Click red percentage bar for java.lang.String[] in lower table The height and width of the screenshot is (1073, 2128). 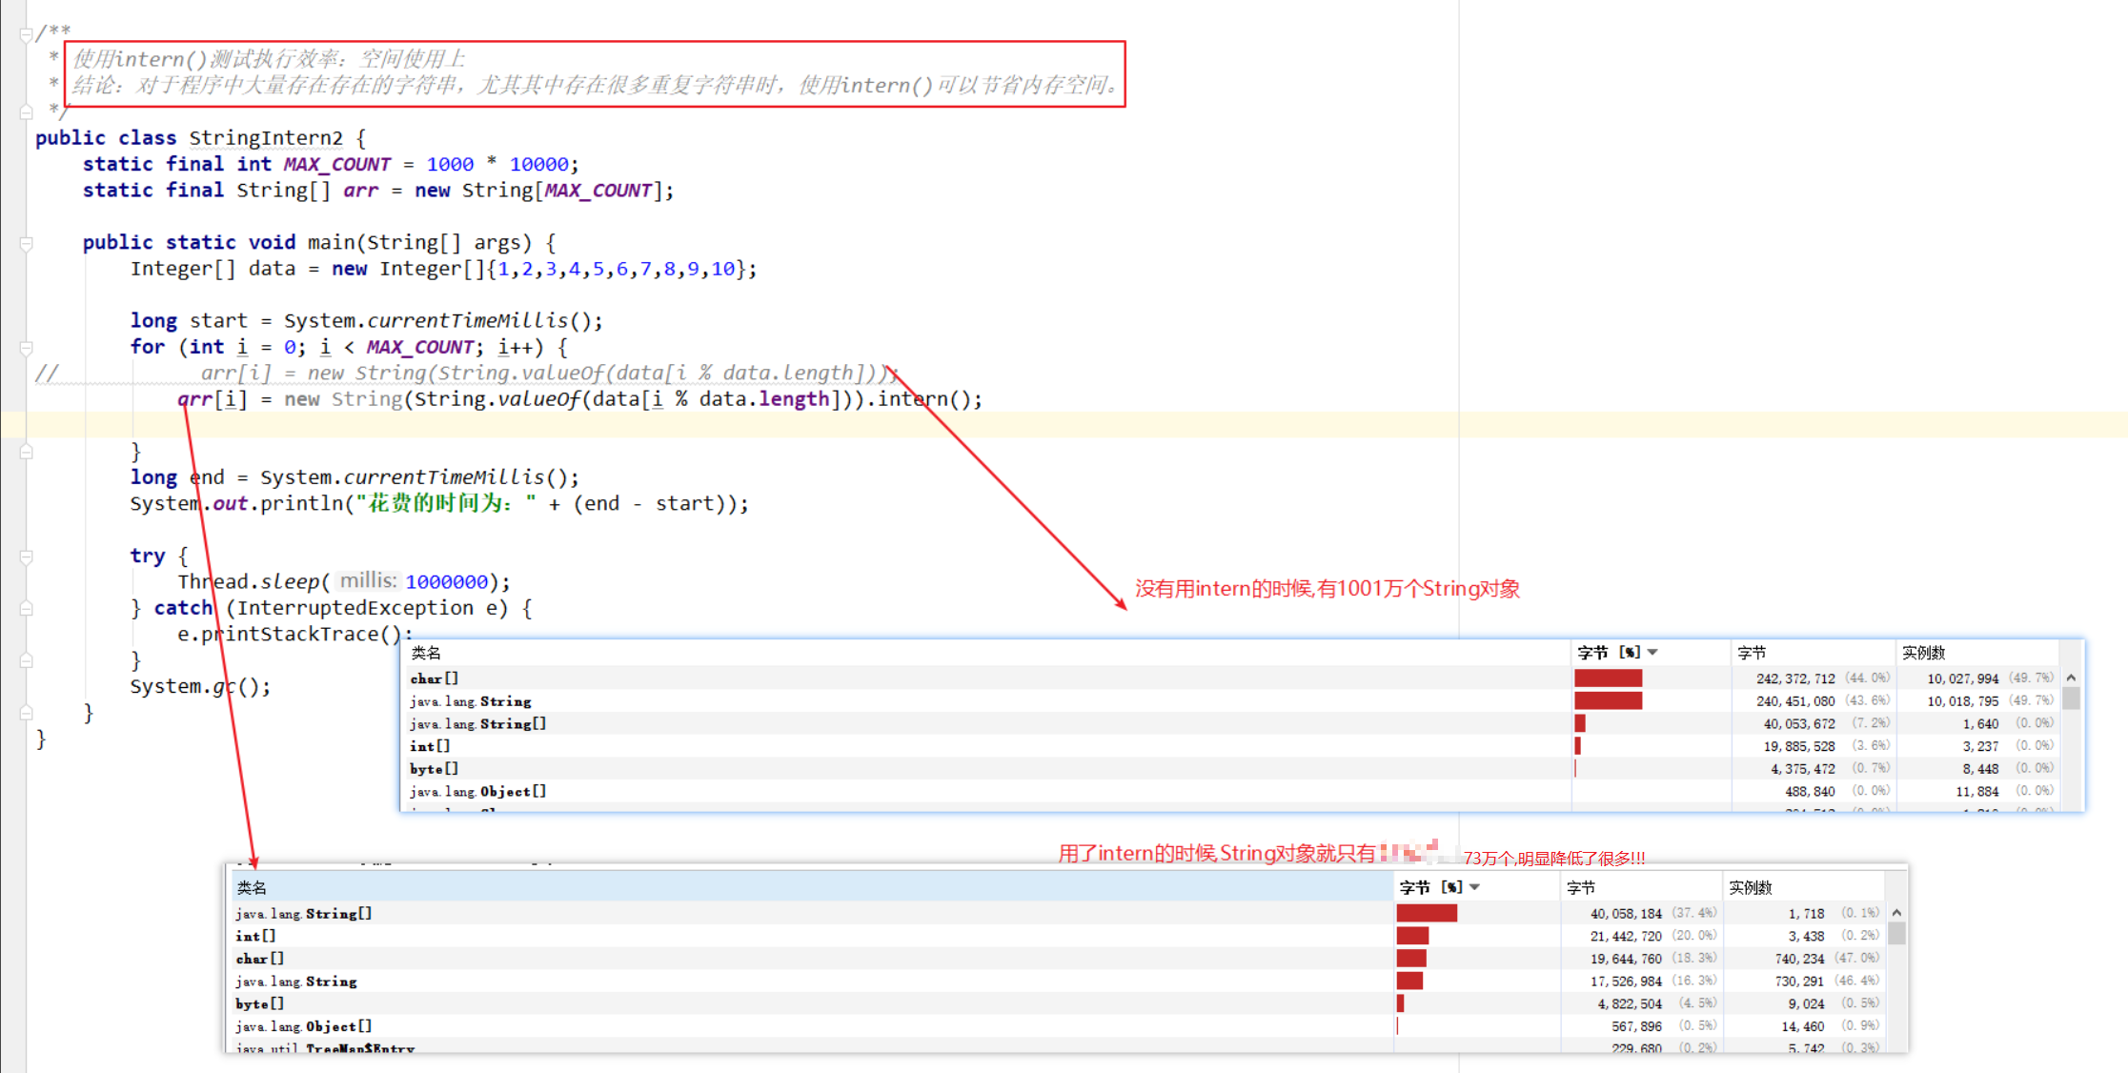[1426, 914]
